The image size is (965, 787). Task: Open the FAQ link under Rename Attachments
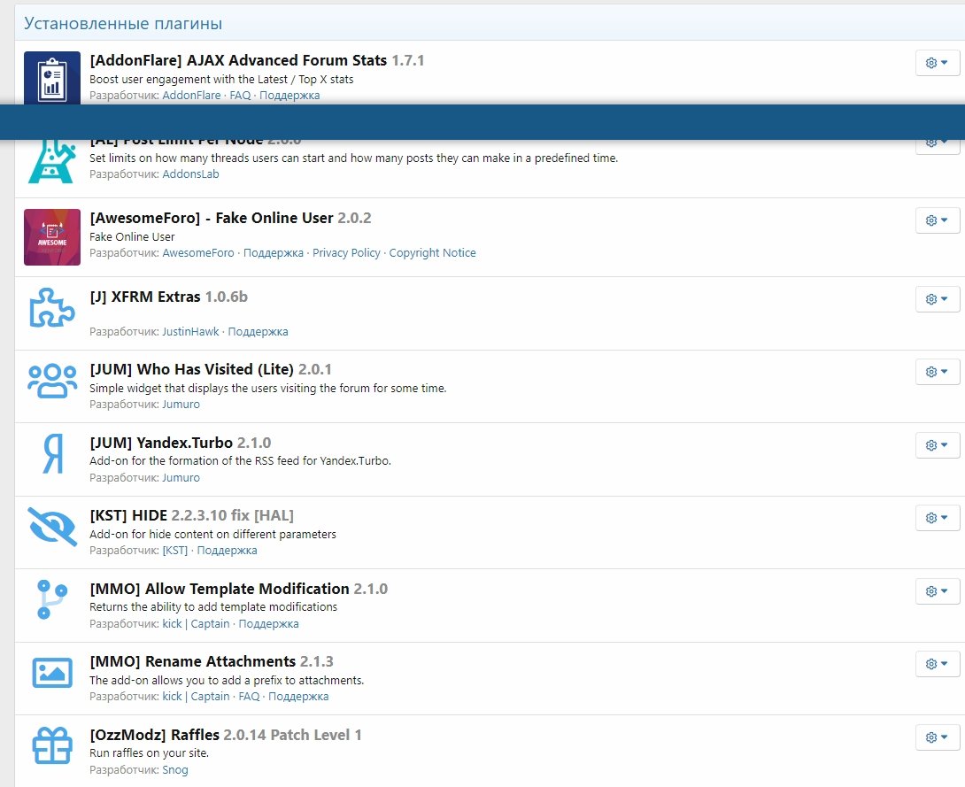click(x=250, y=697)
